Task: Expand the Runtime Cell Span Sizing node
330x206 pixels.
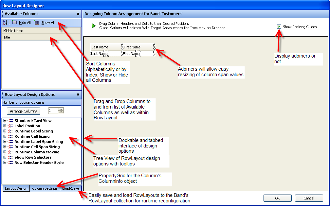Action: tap(5, 147)
